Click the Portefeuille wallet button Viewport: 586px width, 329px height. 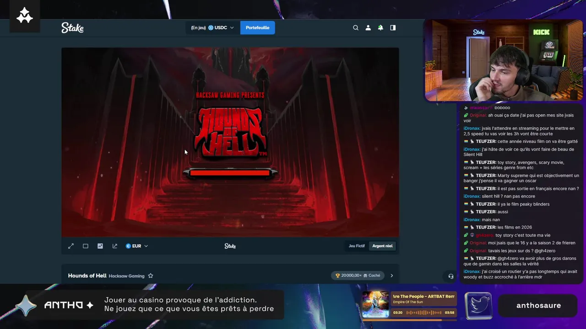(x=257, y=28)
